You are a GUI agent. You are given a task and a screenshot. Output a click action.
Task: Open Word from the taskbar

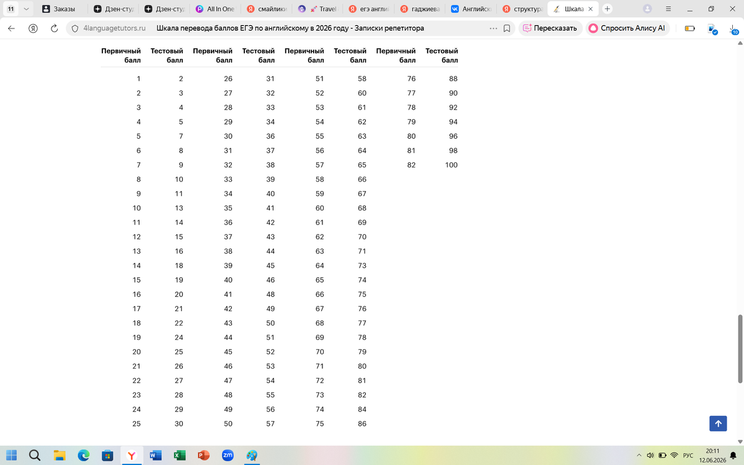pos(155,455)
